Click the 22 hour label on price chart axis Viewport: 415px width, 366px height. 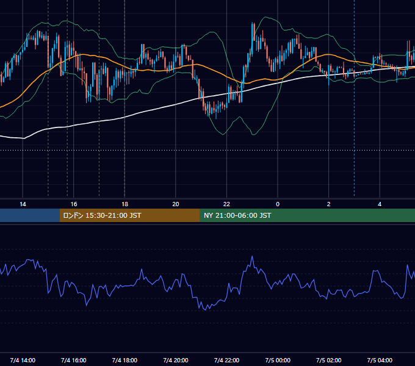(x=226, y=204)
